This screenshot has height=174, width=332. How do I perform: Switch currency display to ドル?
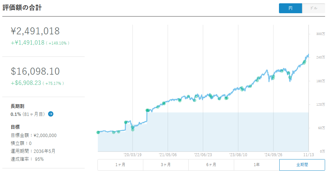click(x=313, y=8)
